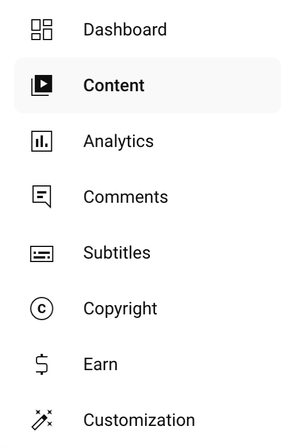Select the Content video library icon
The height and width of the screenshot is (448, 291).
42,85
